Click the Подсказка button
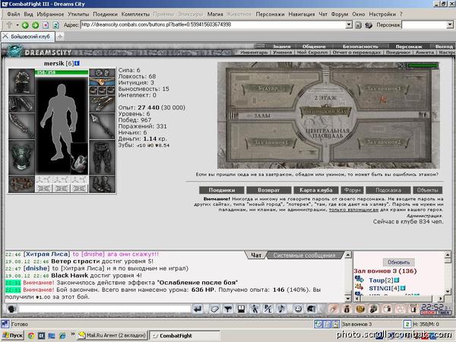 [388, 190]
